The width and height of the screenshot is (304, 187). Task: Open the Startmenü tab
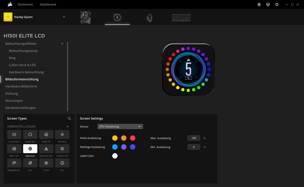[25, 4]
